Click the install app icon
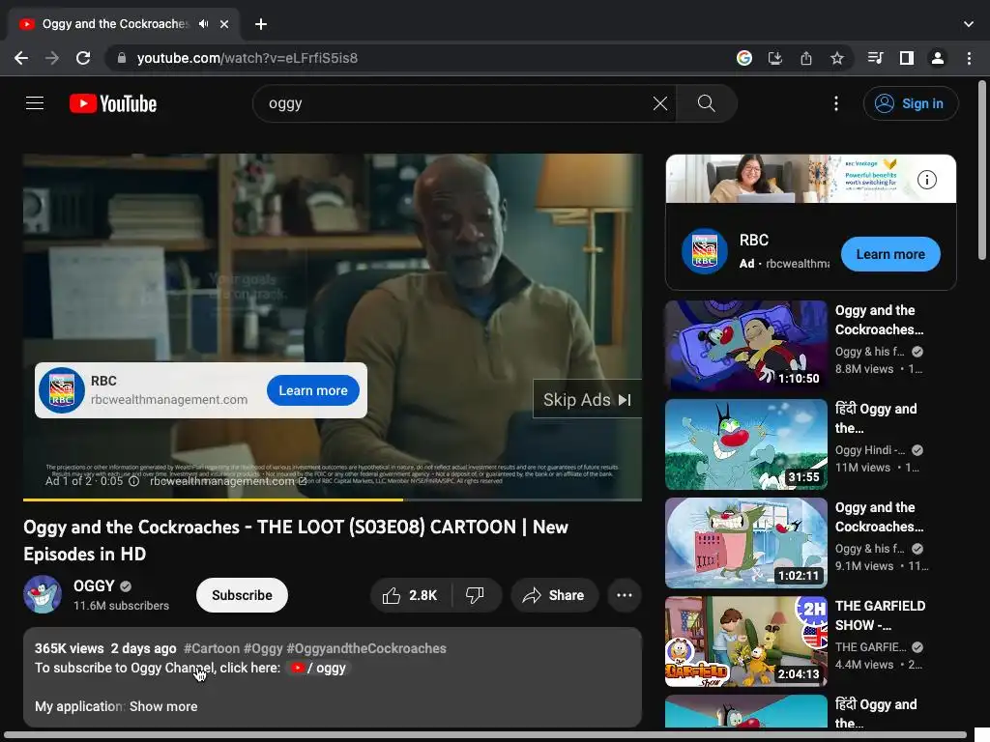990x742 pixels. pos(775,58)
